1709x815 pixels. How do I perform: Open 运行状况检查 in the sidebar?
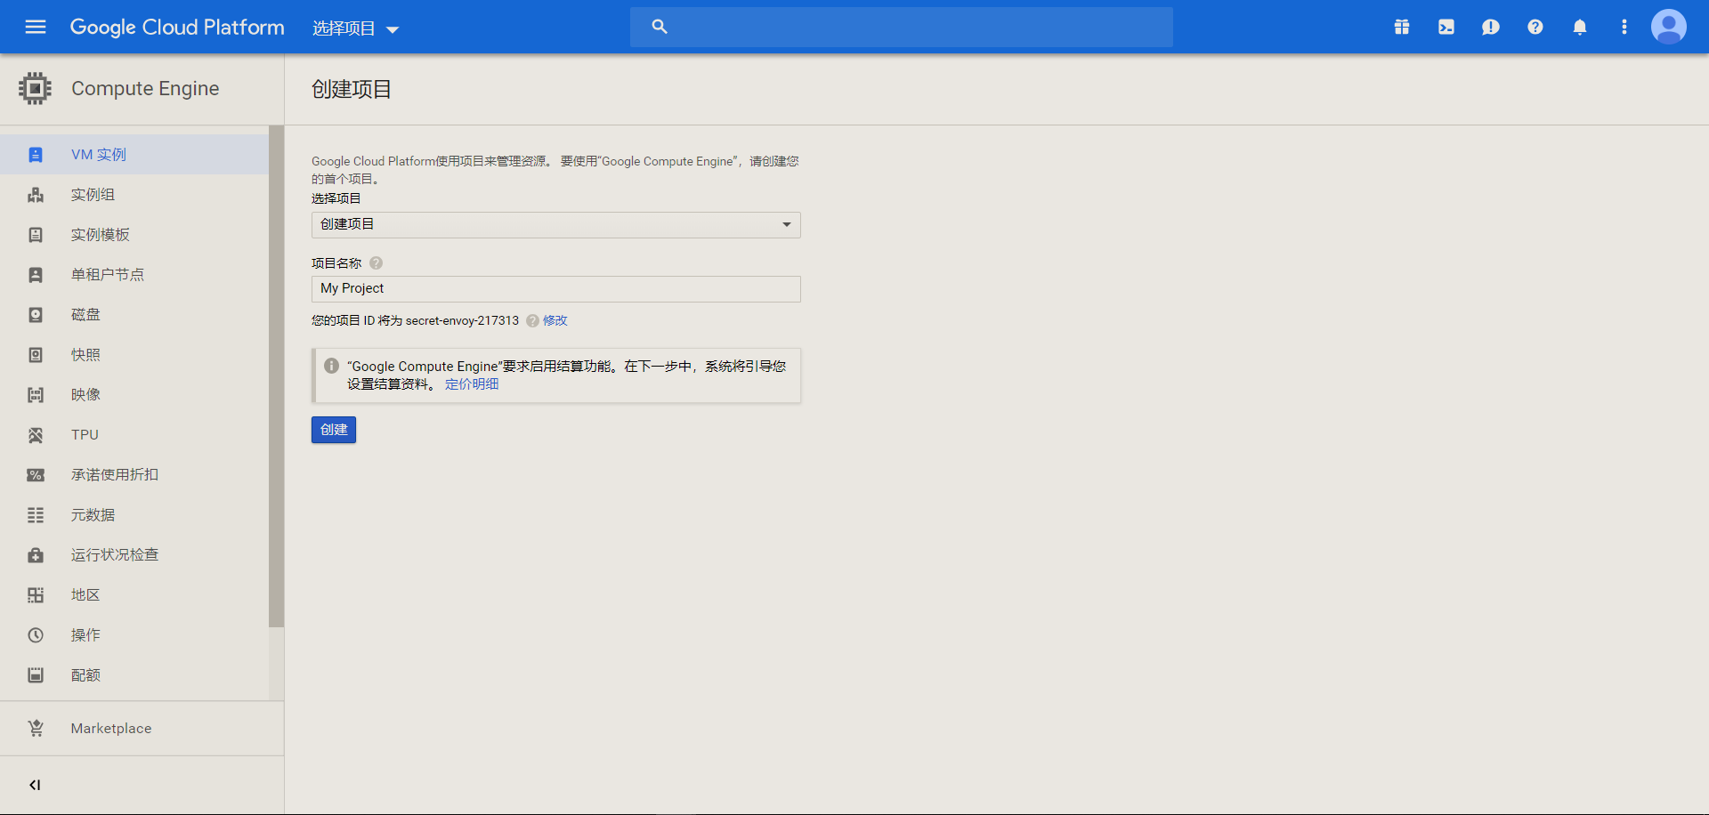pos(134,555)
